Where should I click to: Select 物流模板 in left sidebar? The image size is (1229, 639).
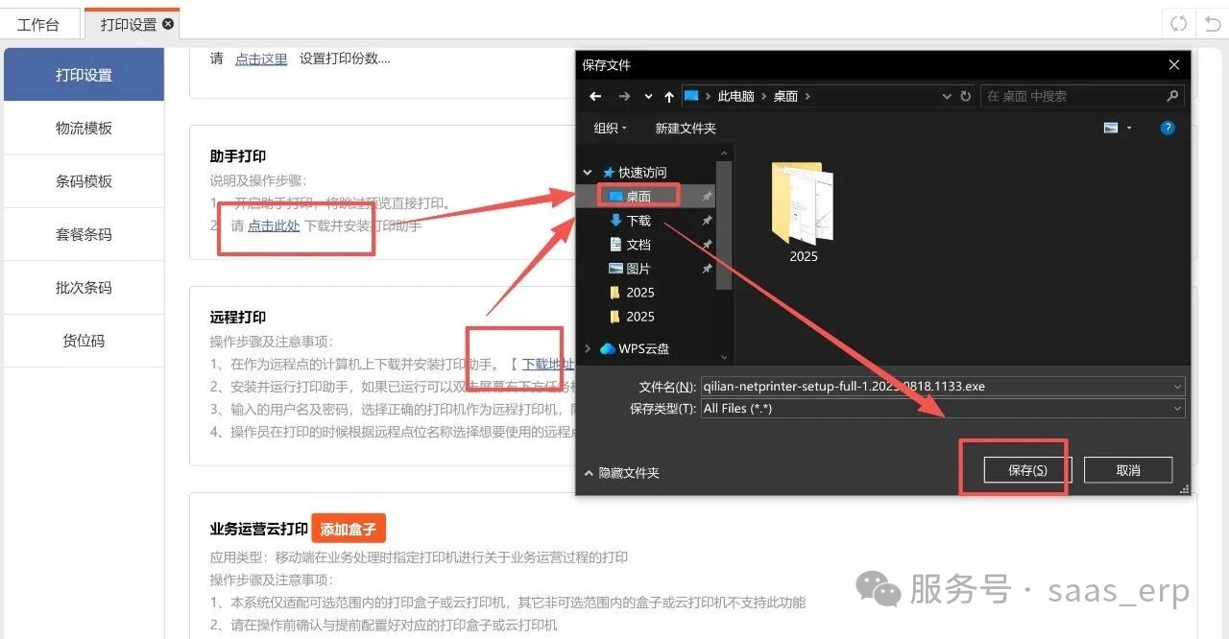pos(84,128)
